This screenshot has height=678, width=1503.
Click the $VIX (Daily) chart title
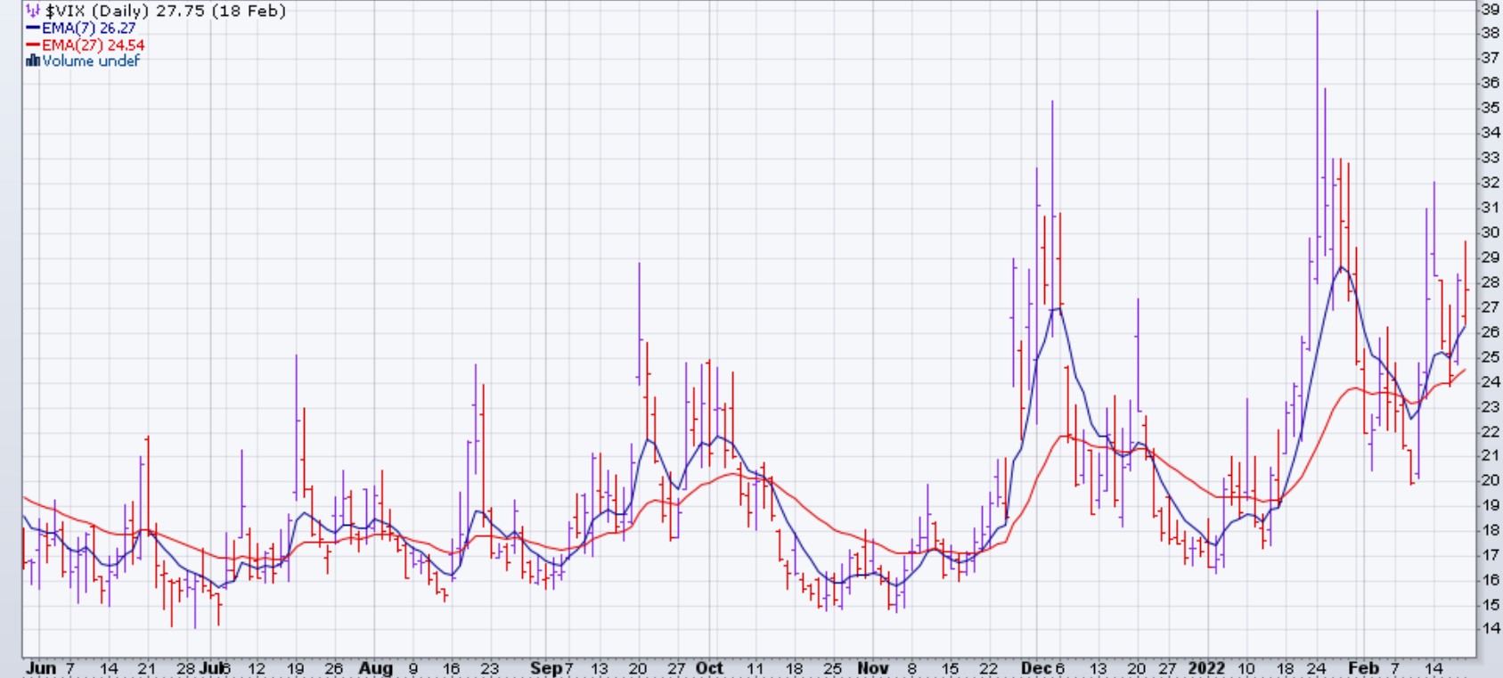[x=165, y=12]
